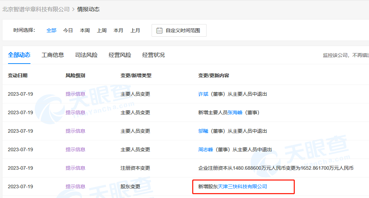369x198 pixels.
Task: Click the 变更/更新内容 column header
Action: (214, 75)
